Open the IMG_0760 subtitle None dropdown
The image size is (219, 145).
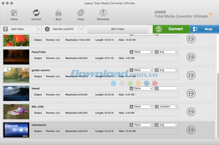click(143, 107)
